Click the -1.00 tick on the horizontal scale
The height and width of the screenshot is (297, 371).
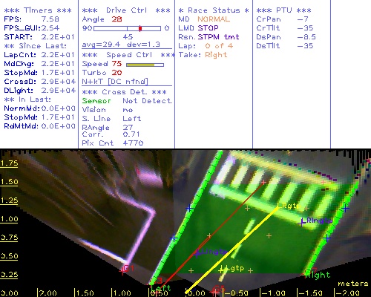[273, 293]
